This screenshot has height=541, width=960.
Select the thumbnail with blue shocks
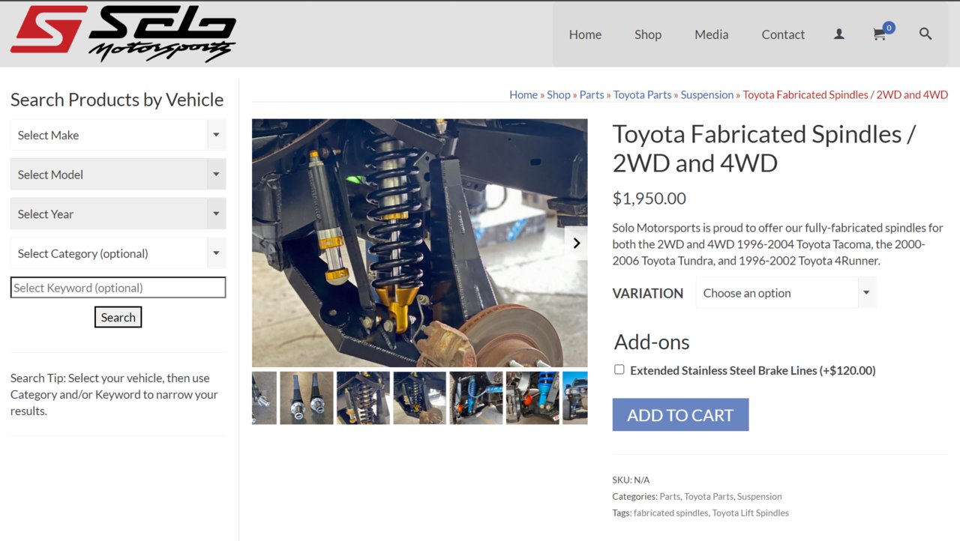pos(476,398)
